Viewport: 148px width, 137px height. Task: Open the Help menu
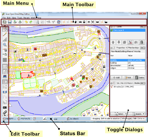[39, 18]
